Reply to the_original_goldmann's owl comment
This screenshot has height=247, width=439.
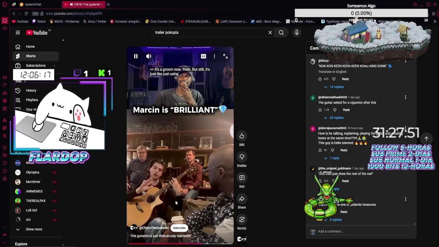(345, 181)
